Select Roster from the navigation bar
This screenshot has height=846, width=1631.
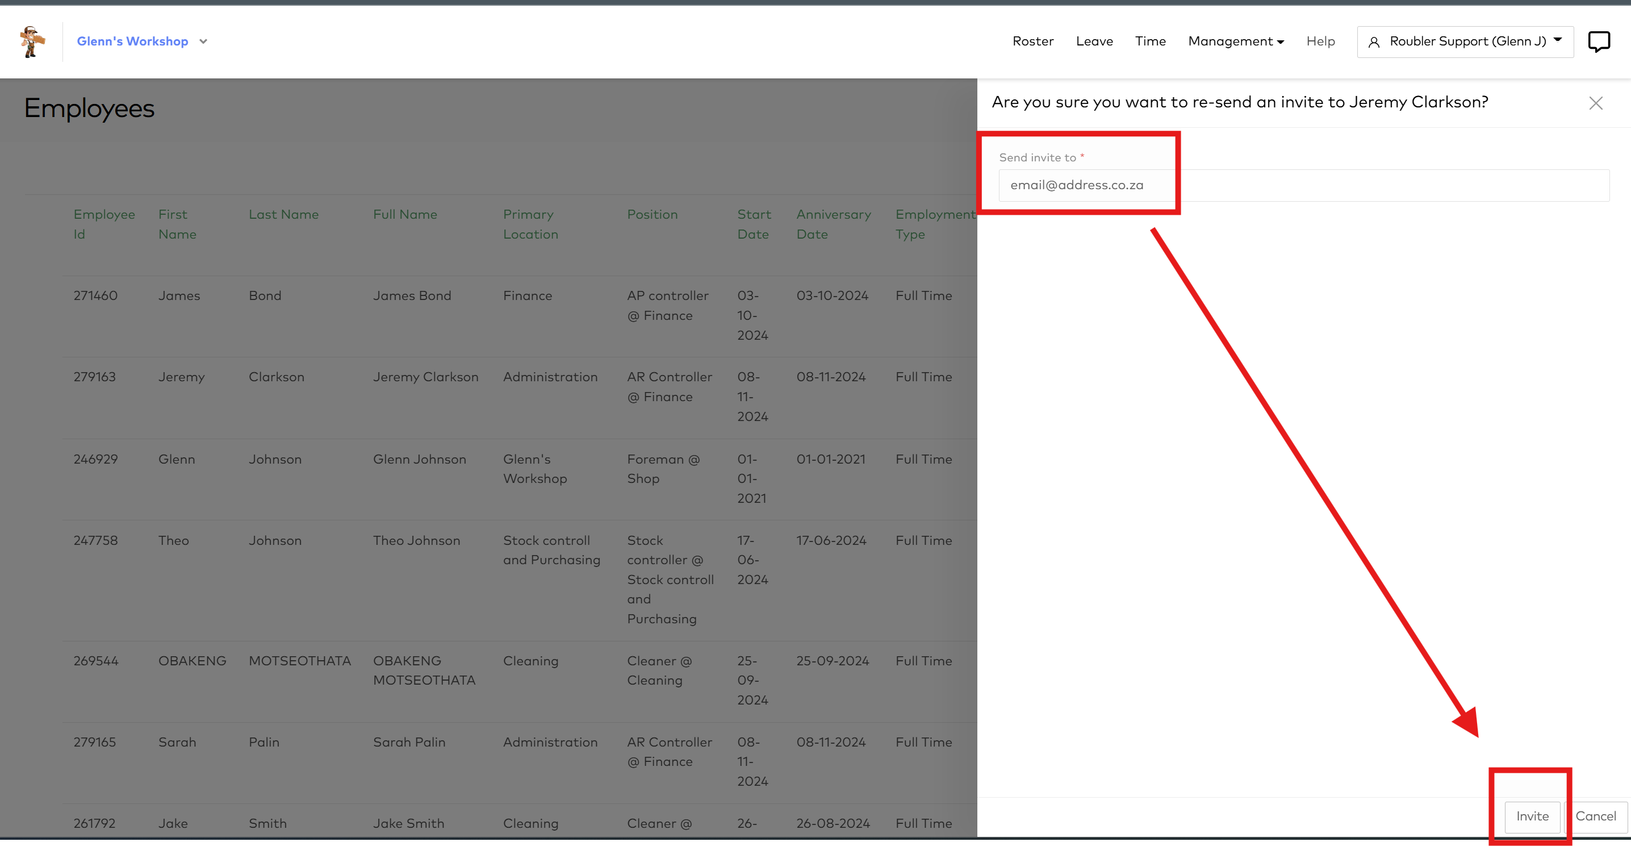[x=1034, y=41]
